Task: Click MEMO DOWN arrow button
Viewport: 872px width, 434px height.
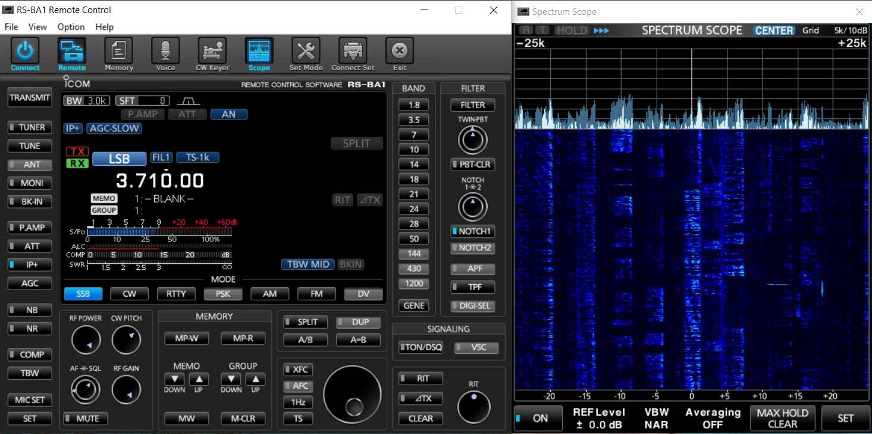Action: click(x=174, y=379)
